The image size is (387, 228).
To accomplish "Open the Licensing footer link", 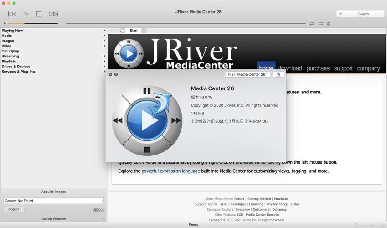I will (256, 204).
